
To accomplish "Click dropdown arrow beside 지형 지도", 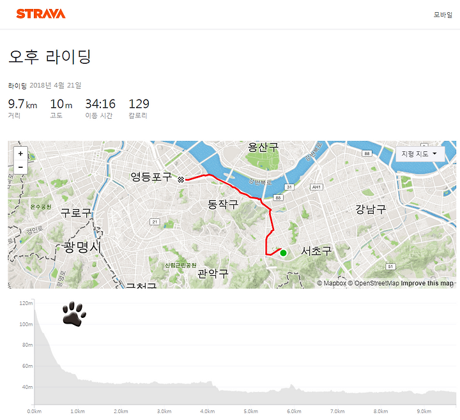I will coord(435,154).
